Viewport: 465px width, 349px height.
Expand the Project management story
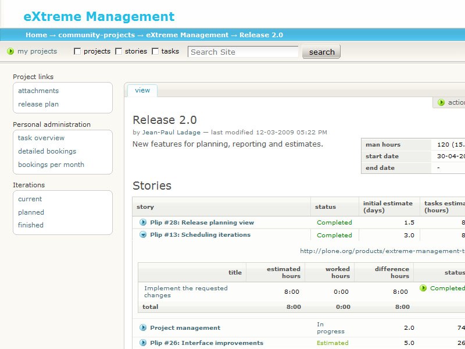[143, 327]
